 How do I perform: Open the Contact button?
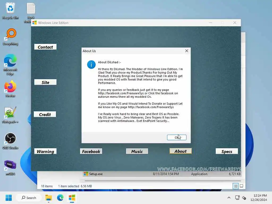(x=45, y=47)
